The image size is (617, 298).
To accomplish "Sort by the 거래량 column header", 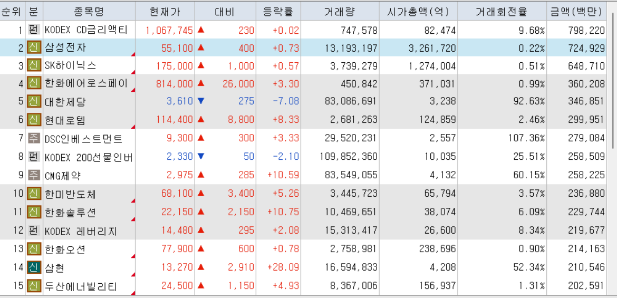I will coord(340,11).
